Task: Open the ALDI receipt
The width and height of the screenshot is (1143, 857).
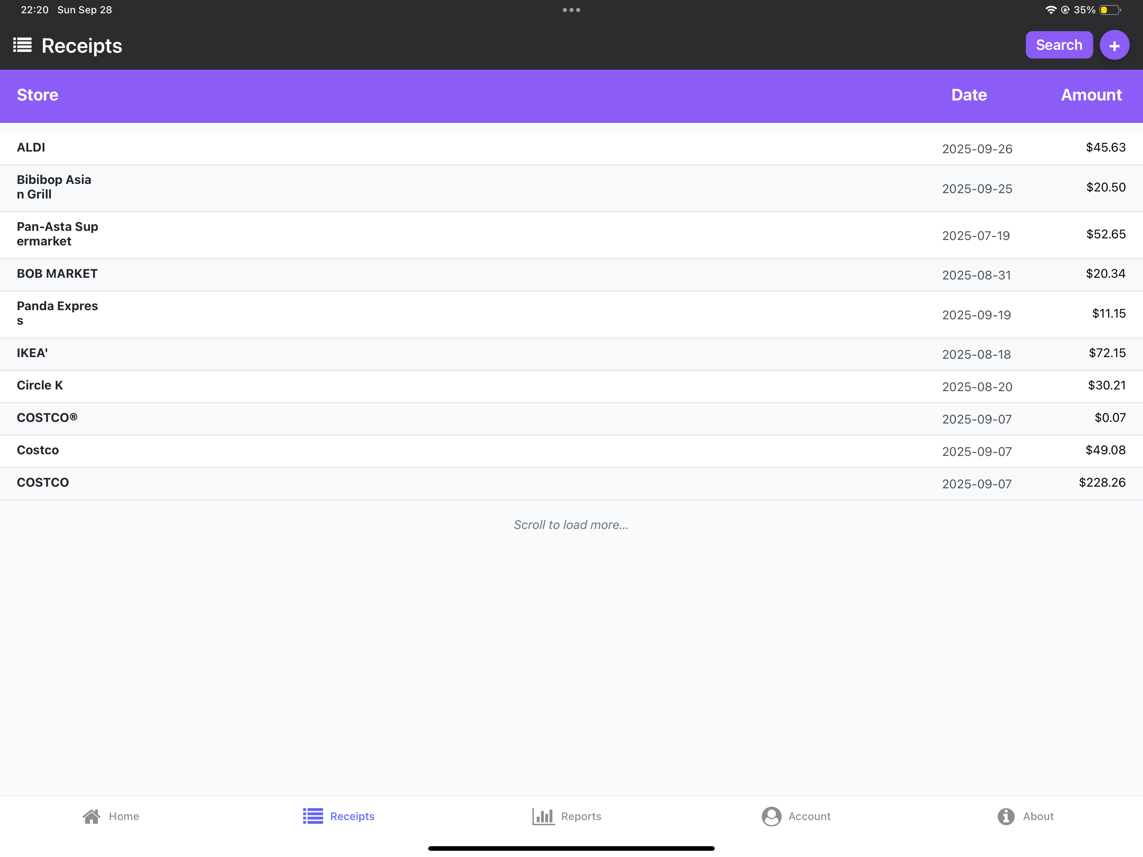Action: click(x=571, y=149)
